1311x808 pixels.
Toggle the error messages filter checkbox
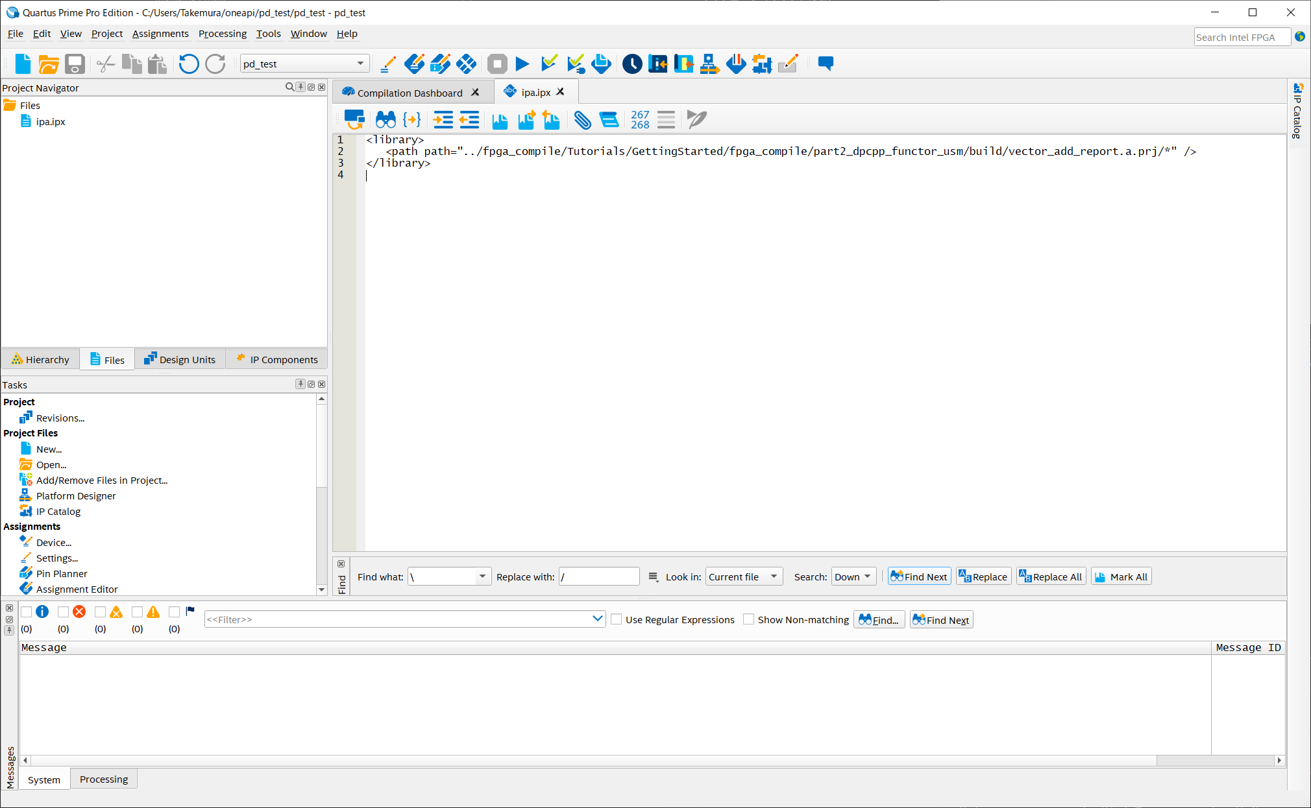tap(64, 612)
